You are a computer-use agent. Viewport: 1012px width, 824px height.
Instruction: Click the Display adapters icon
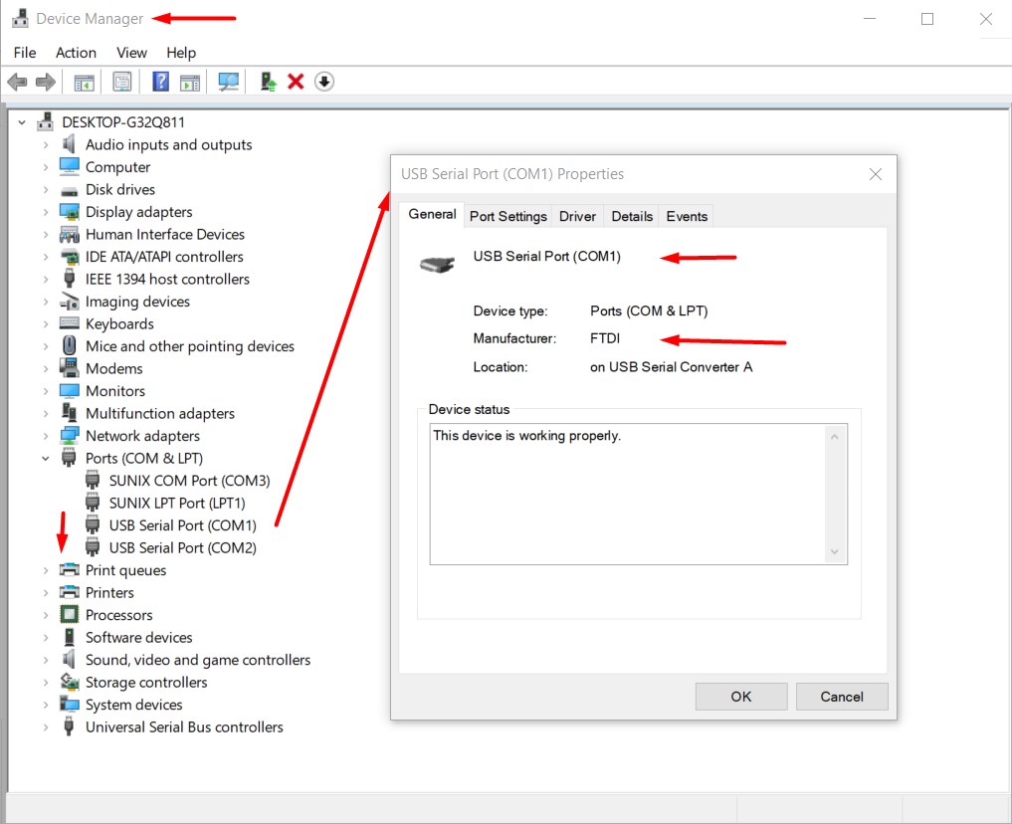tap(69, 212)
